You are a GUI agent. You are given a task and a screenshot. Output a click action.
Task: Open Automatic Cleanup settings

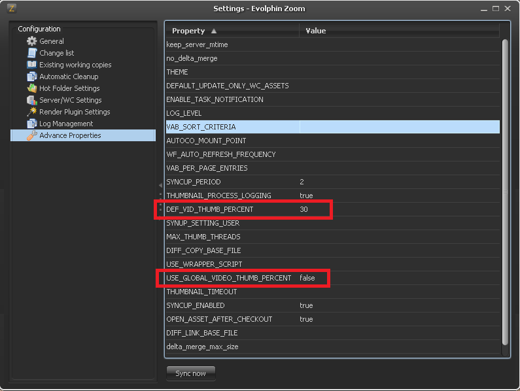tap(69, 76)
